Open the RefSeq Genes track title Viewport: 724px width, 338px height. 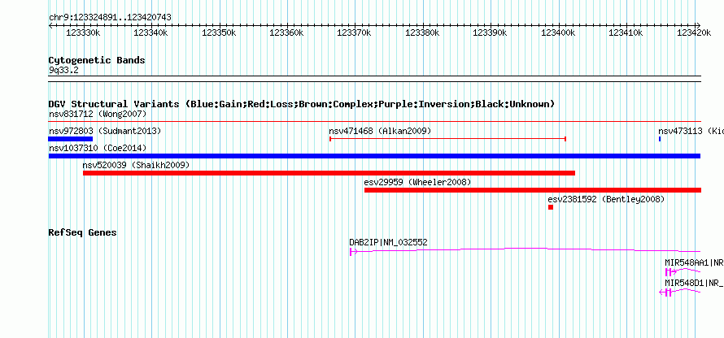point(82,232)
